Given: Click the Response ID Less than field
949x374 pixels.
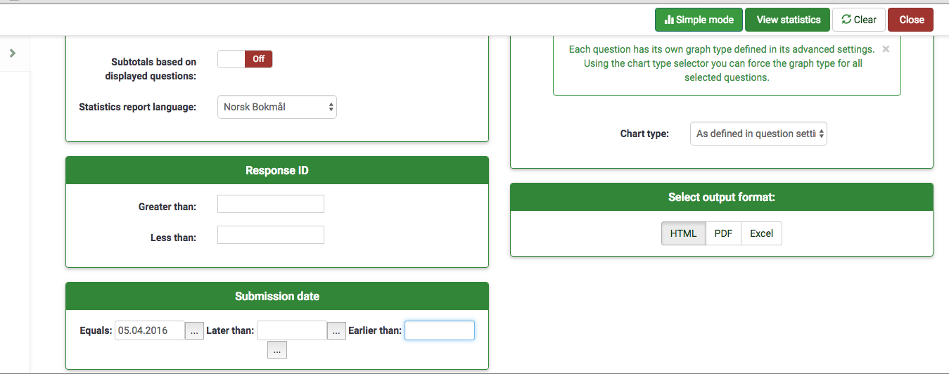Looking at the screenshot, I should pos(270,235).
